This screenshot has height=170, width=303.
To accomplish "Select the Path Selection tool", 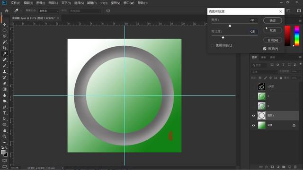I will click(x=4, y=119).
